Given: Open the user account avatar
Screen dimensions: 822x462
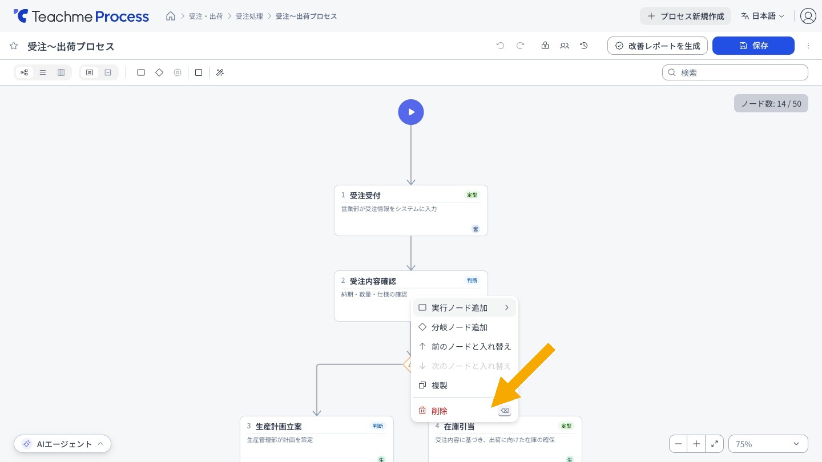Looking at the screenshot, I should tap(808, 16).
